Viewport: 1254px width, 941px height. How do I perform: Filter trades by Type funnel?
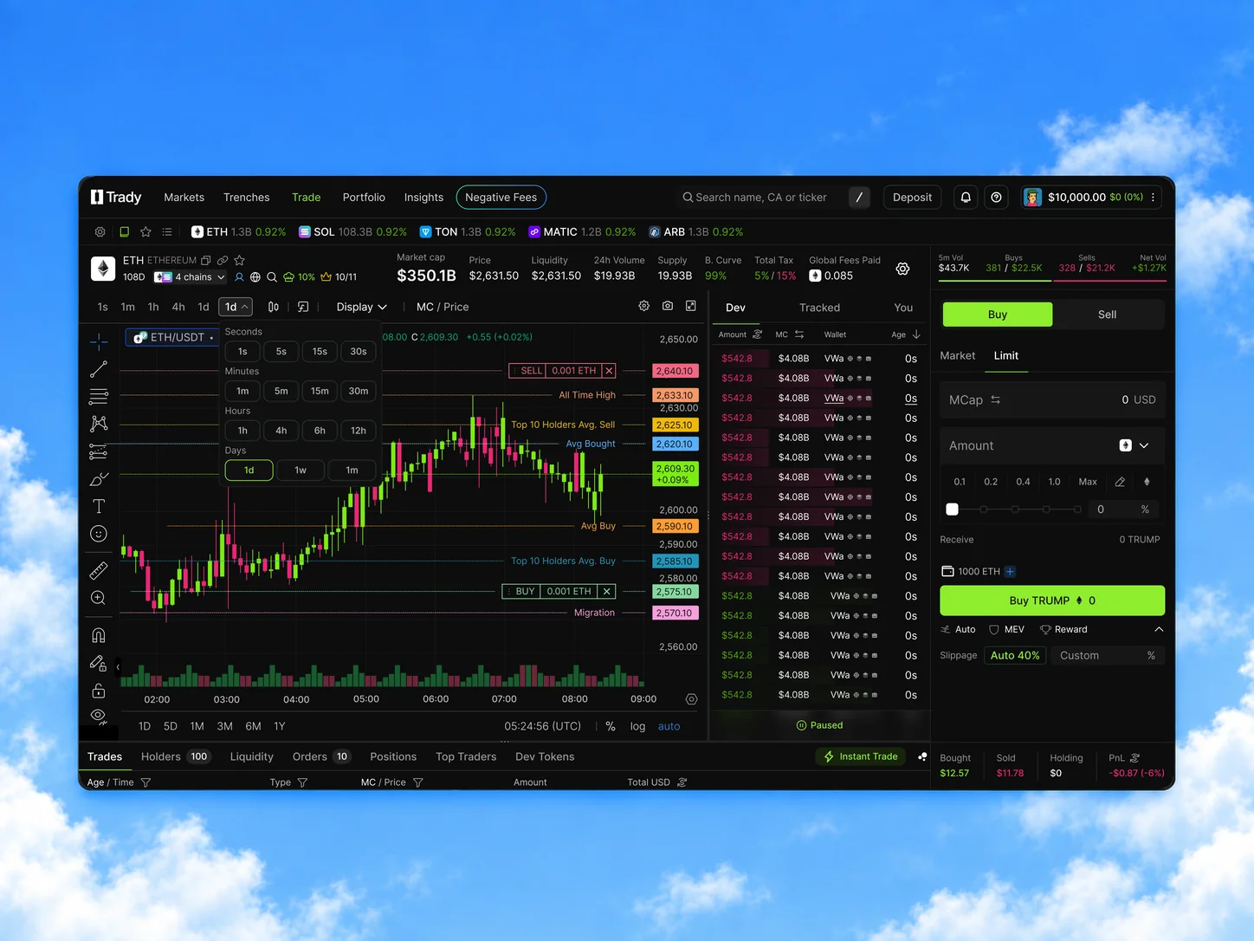click(302, 782)
